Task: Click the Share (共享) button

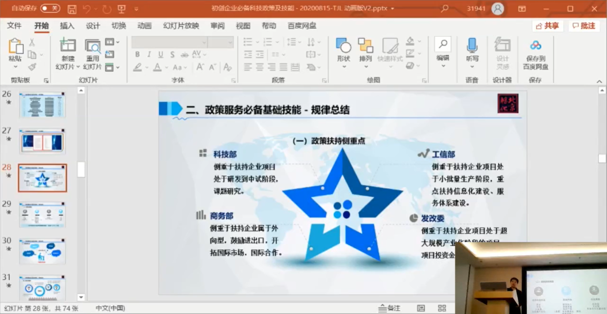Action: pyautogui.click(x=547, y=26)
